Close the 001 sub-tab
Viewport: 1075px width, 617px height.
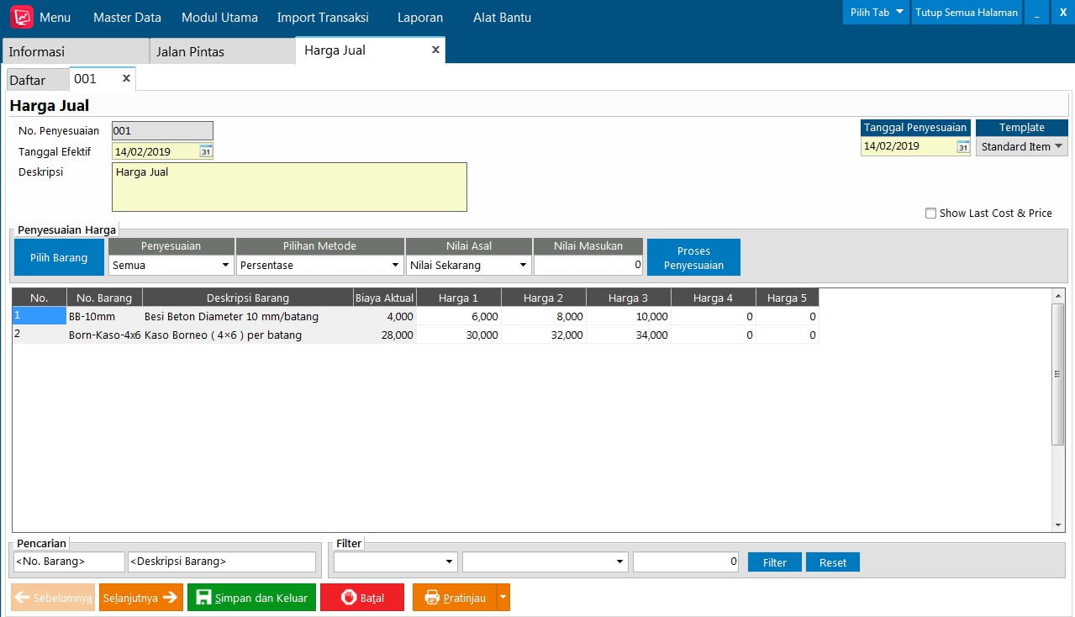pyautogui.click(x=126, y=78)
